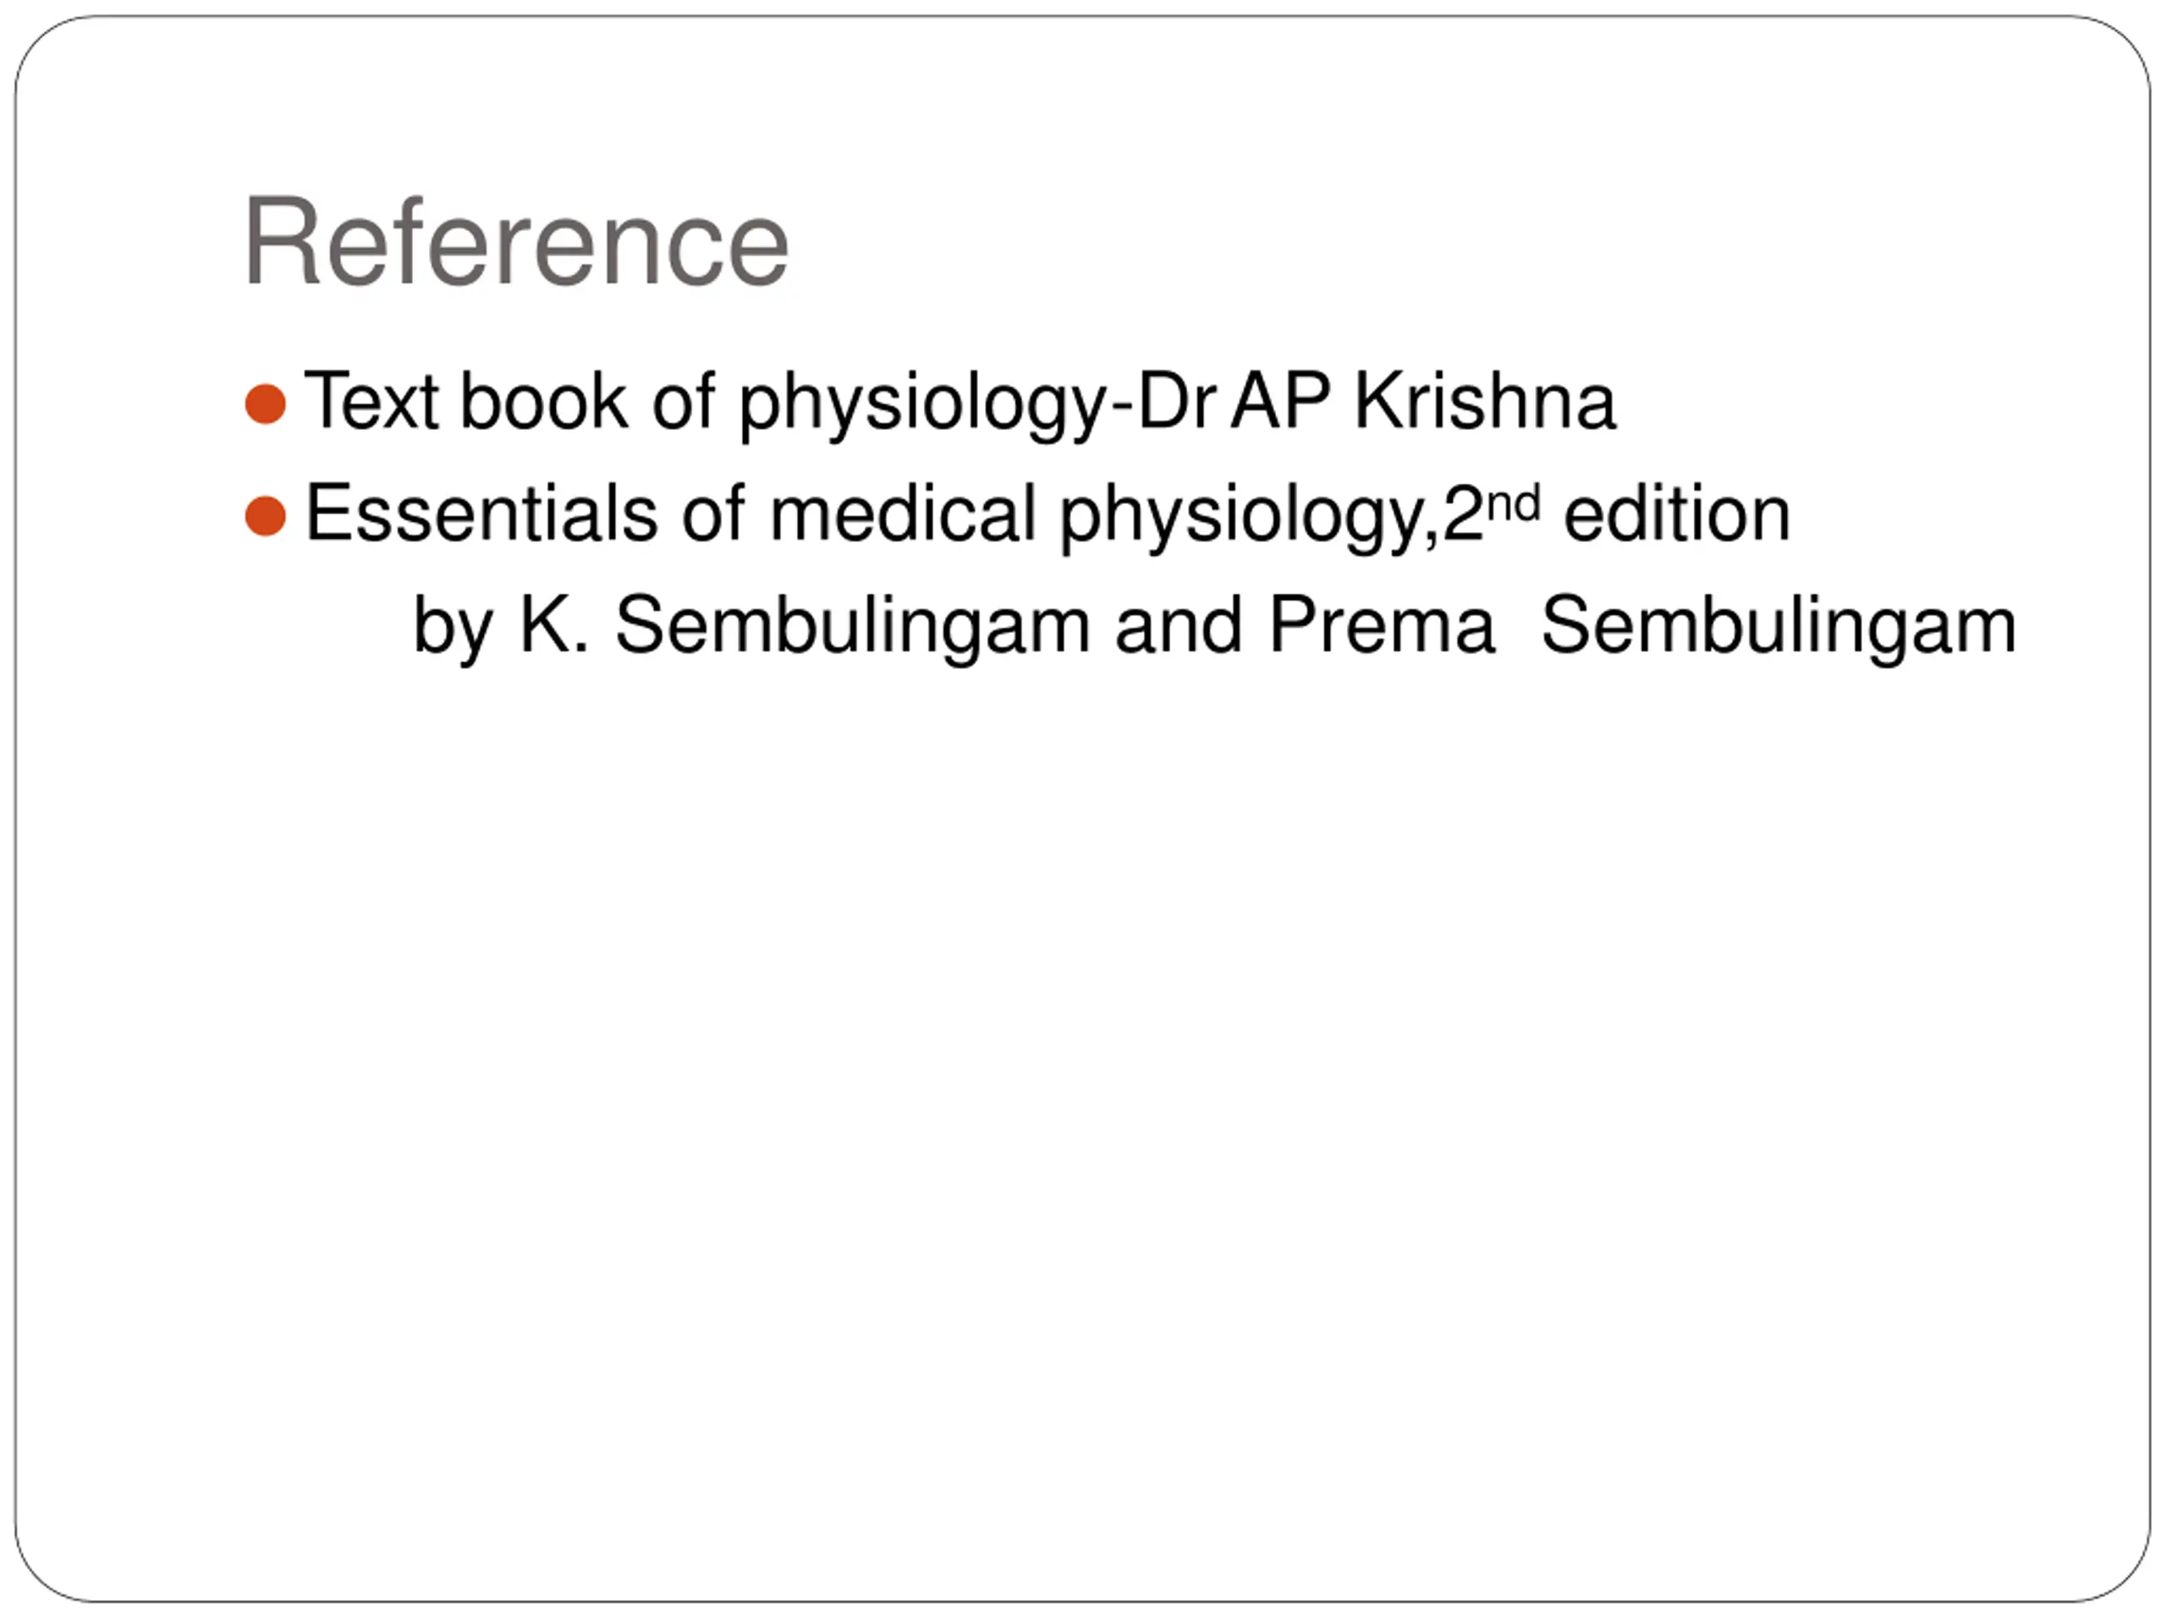
Task: Click the word "medical" in second bullet
Action: (x=903, y=514)
